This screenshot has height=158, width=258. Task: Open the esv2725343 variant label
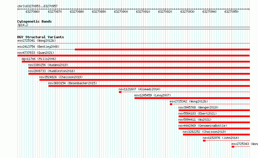(x=245, y=144)
